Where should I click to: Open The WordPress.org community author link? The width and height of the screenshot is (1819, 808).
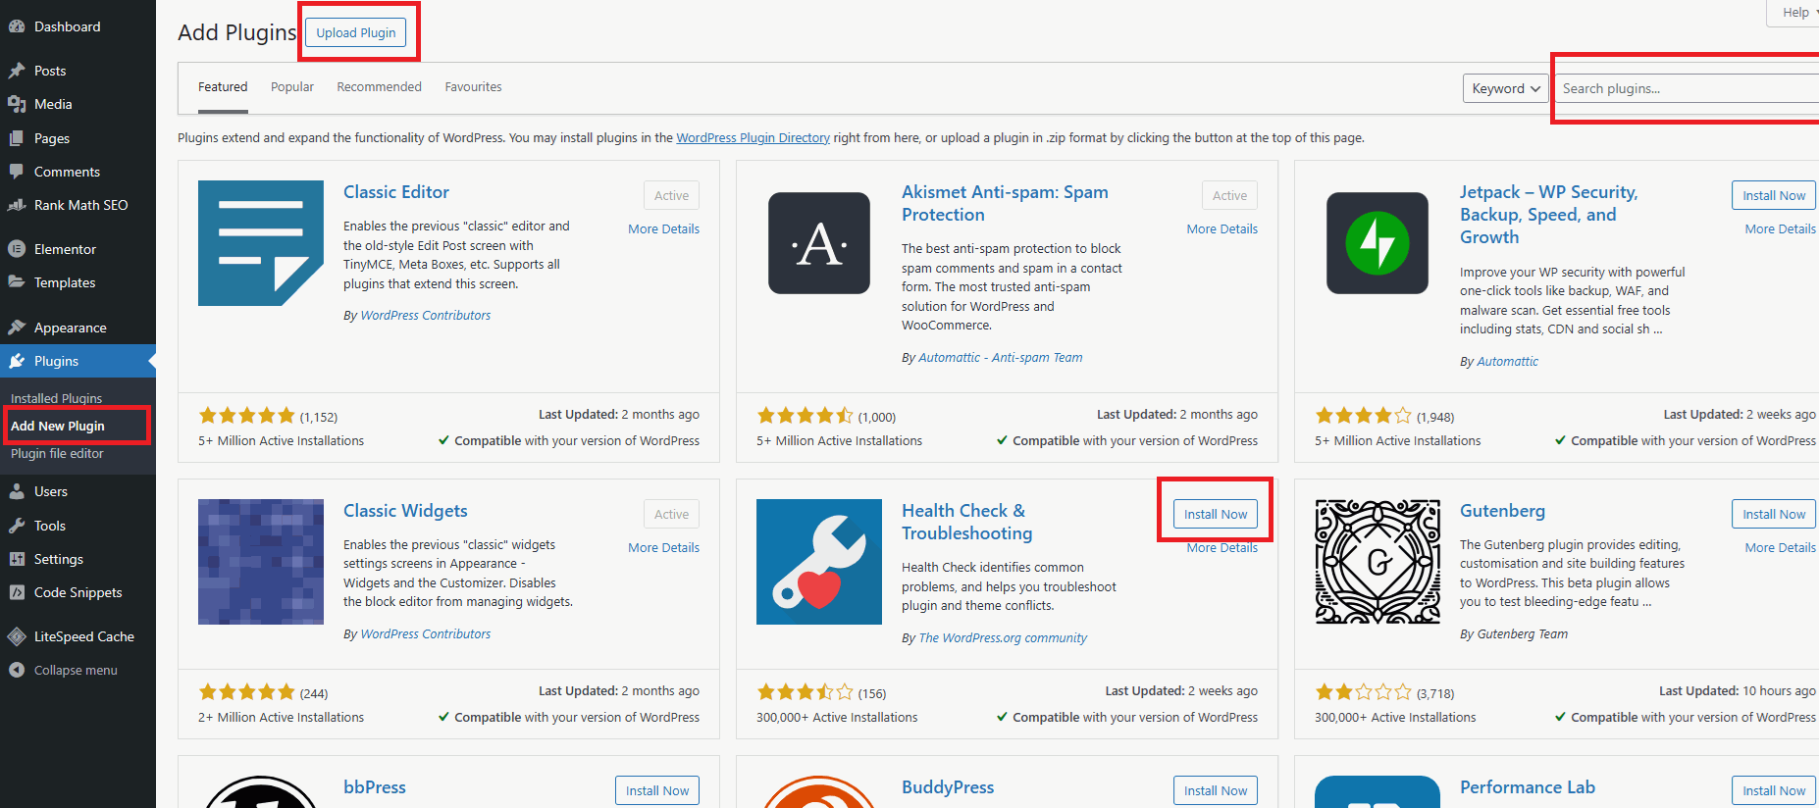pyautogui.click(x=1003, y=638)
